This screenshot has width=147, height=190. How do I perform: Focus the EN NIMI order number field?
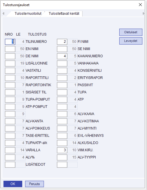tap(10, 49)
